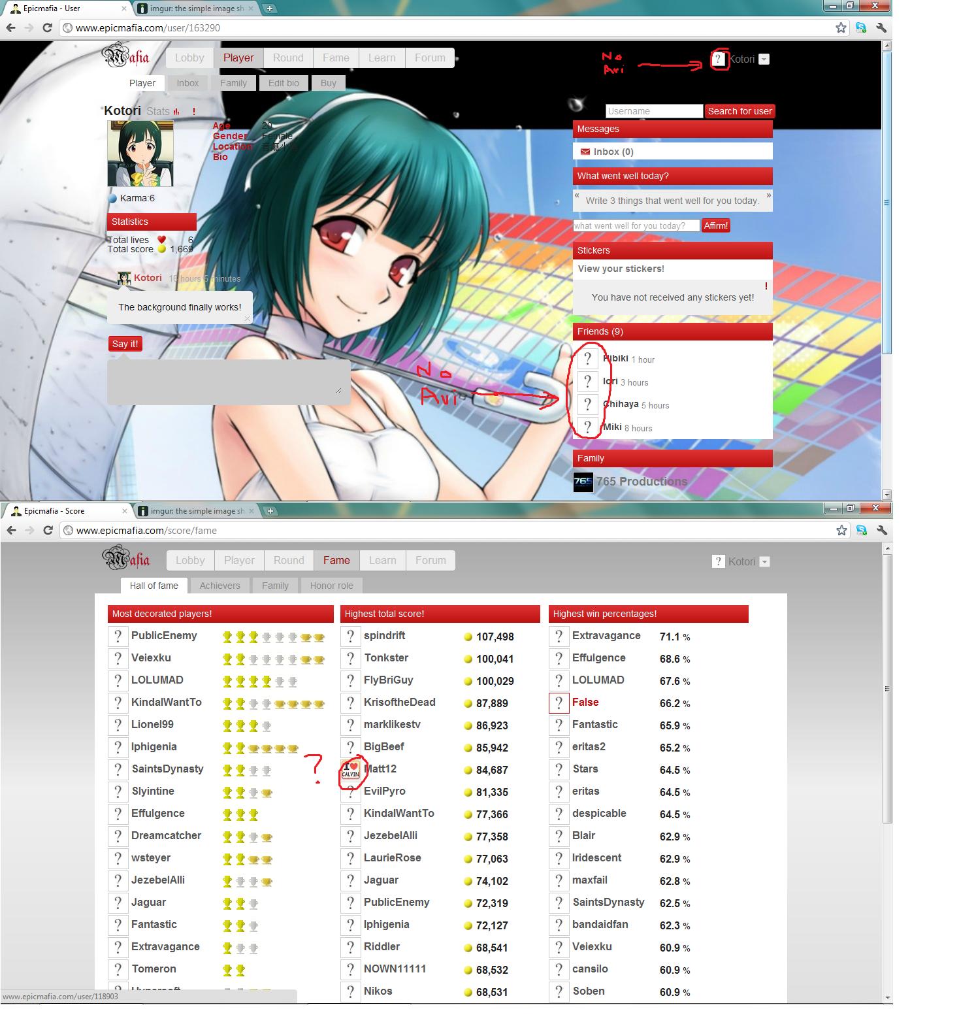Screen dimensions: 959x1028
Task: Click the 765 Productions family icon
Action: coord(583,482)
